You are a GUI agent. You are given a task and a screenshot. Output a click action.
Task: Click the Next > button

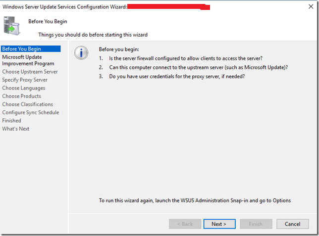[219, 224]
